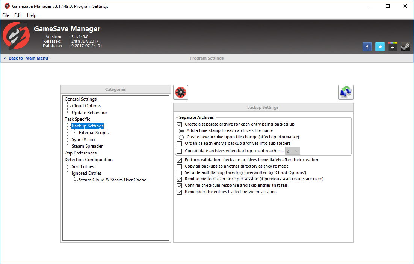The image size is (414, 264).
Task: Open the Edit menu
Action: [x=18, y=15]
